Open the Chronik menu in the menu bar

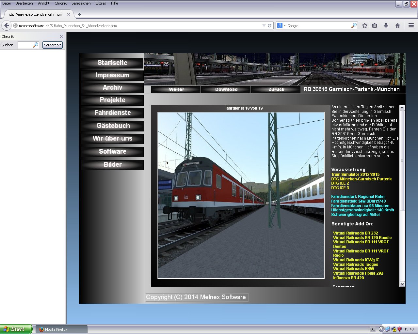coord(60,3)
